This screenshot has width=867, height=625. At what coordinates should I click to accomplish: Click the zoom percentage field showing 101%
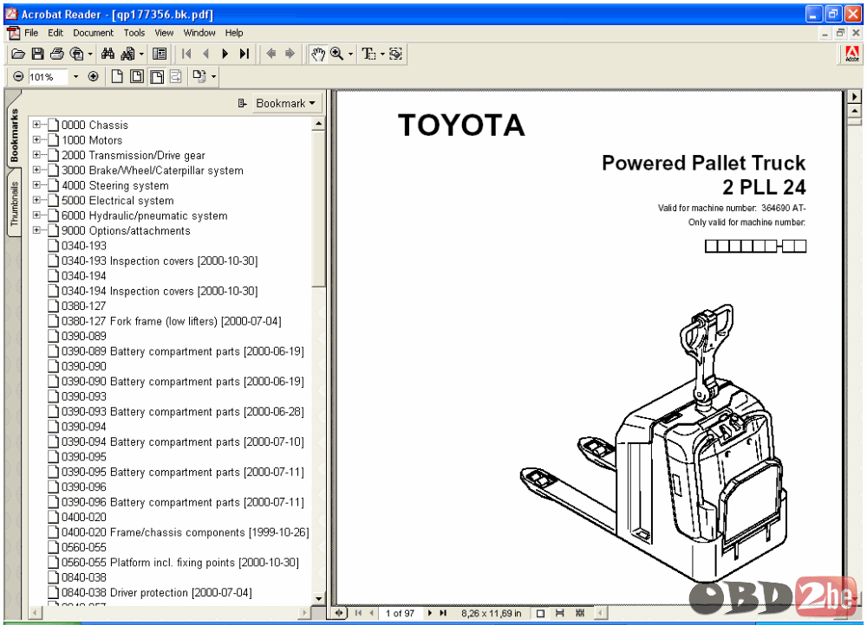(48, 77)
